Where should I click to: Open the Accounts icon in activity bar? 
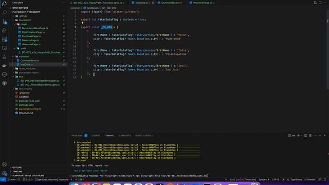pyautogui.click(x=4, y=164)
